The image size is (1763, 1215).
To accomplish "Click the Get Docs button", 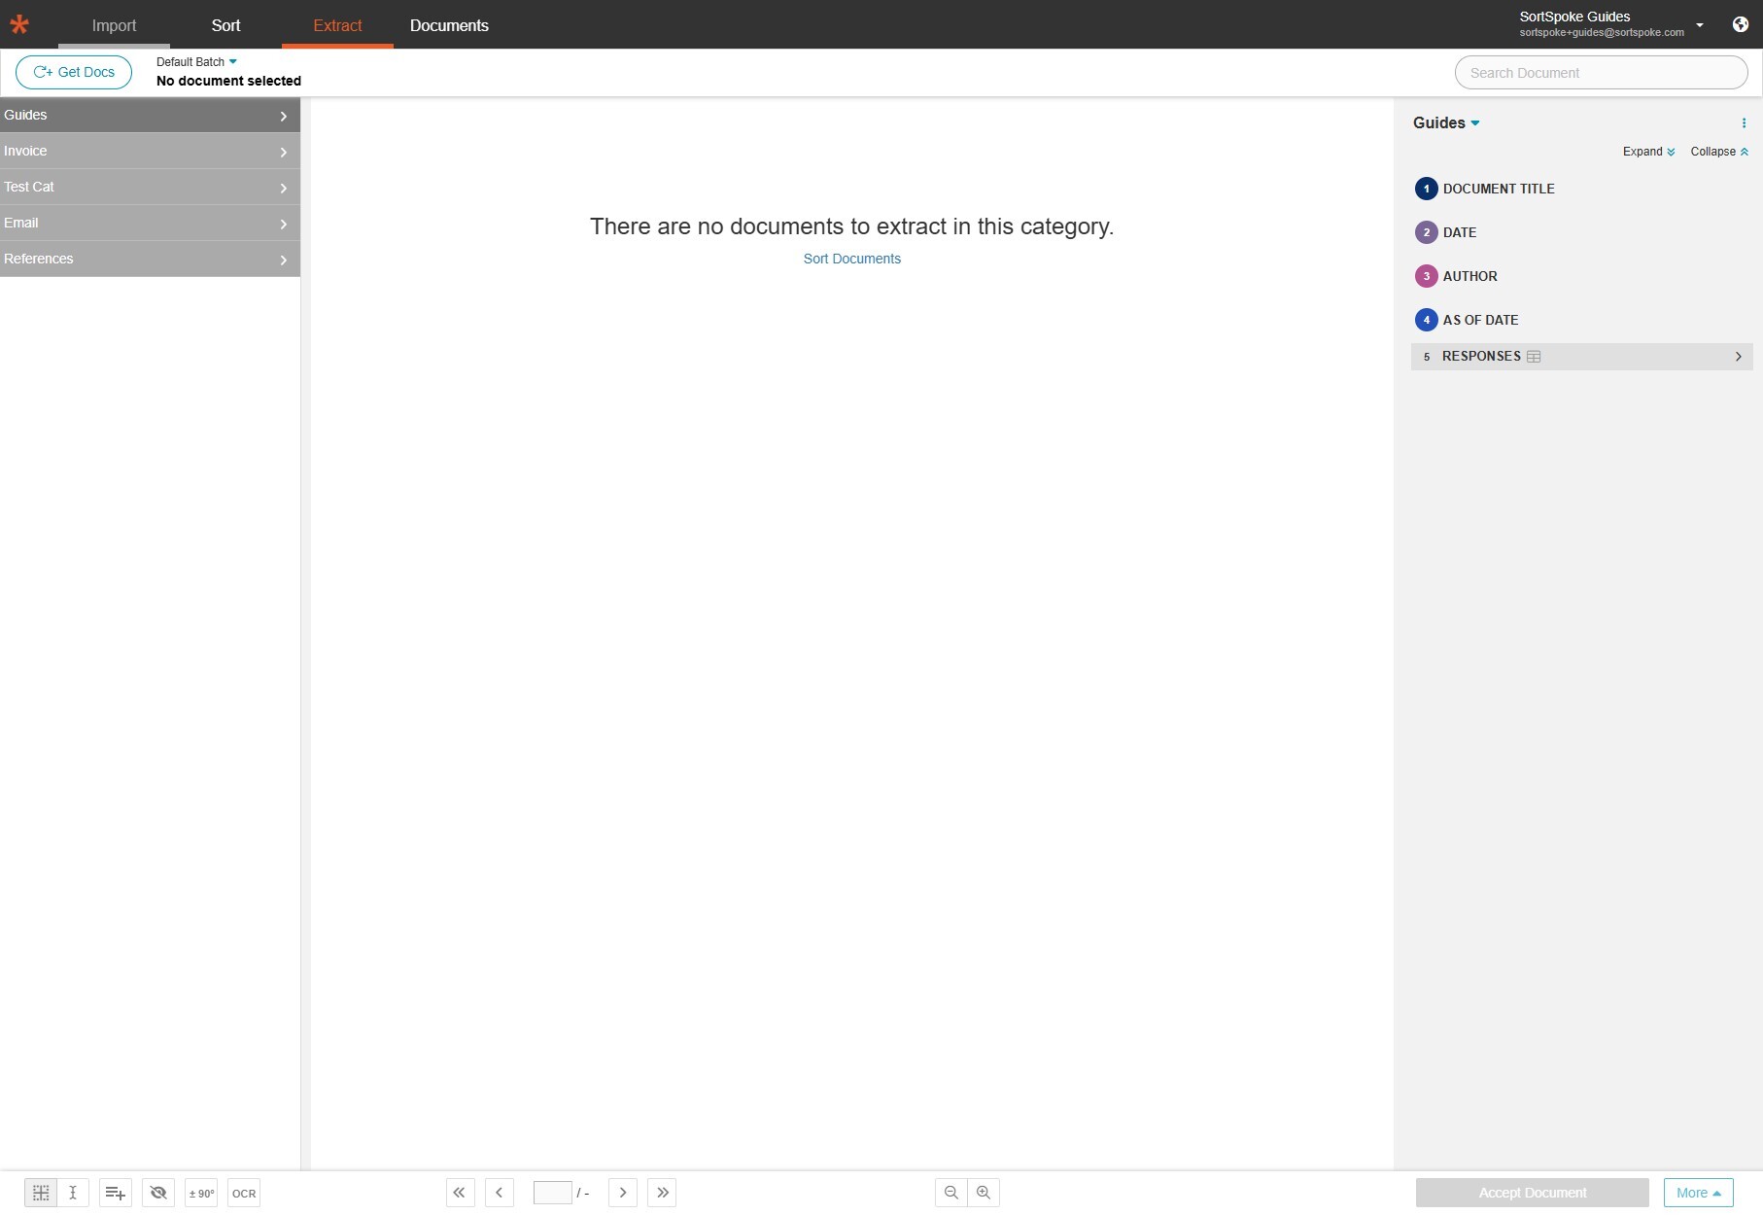I will [73, 72].
